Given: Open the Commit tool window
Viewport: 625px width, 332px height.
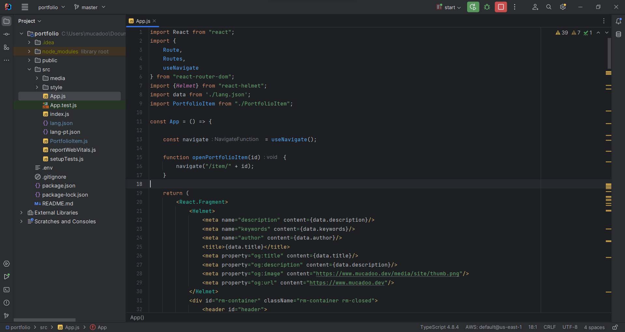Looking at the screenshot, I should pos(7,34).
